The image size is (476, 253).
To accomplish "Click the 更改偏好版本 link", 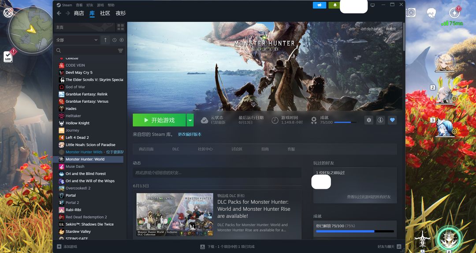I will (190, 134).
